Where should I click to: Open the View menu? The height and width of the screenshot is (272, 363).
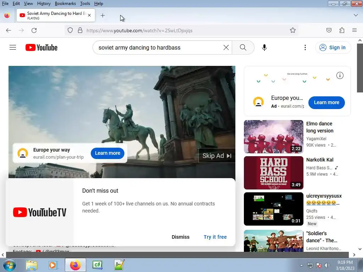tap(28, 4)
